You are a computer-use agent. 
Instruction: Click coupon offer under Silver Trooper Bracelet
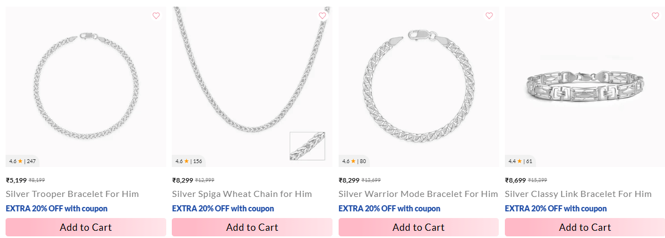coord(57,209)
